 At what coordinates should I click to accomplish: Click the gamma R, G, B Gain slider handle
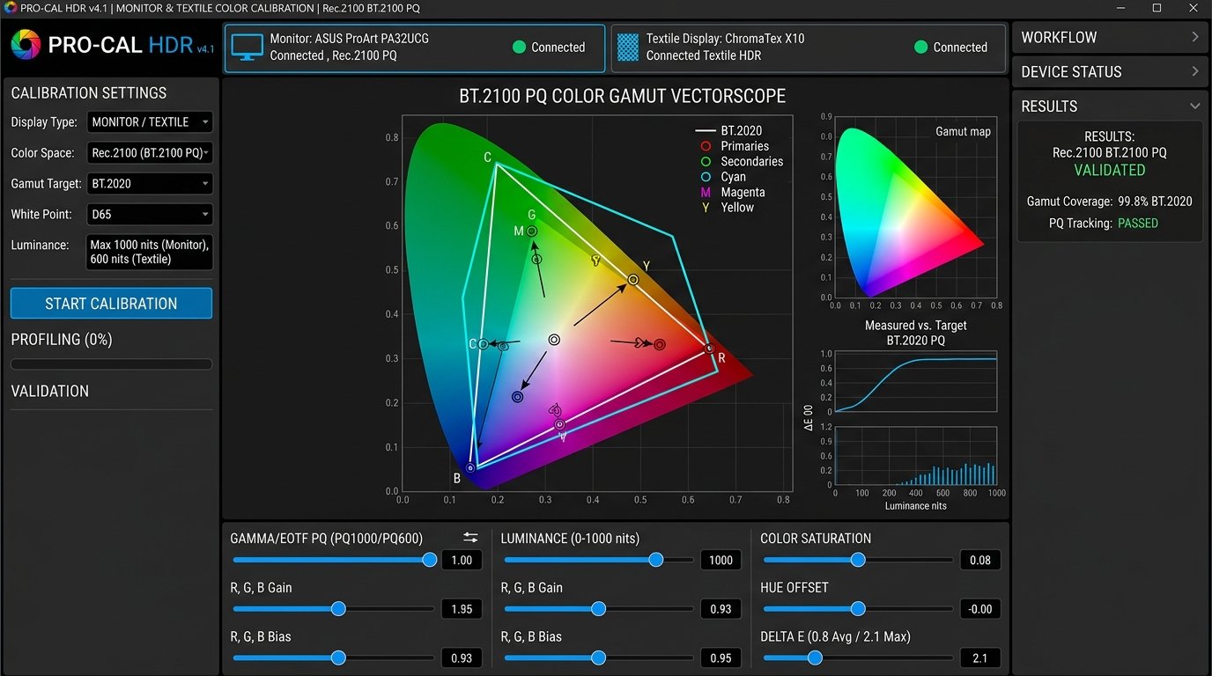click(338, 609)
